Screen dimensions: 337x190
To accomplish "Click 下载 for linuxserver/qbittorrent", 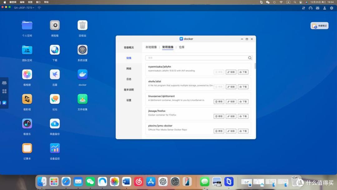I will coord(243,102).
